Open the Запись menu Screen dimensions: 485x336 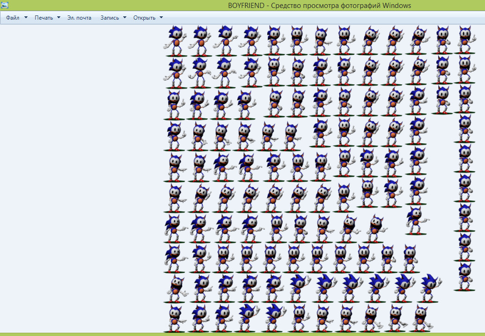point(110,18)
